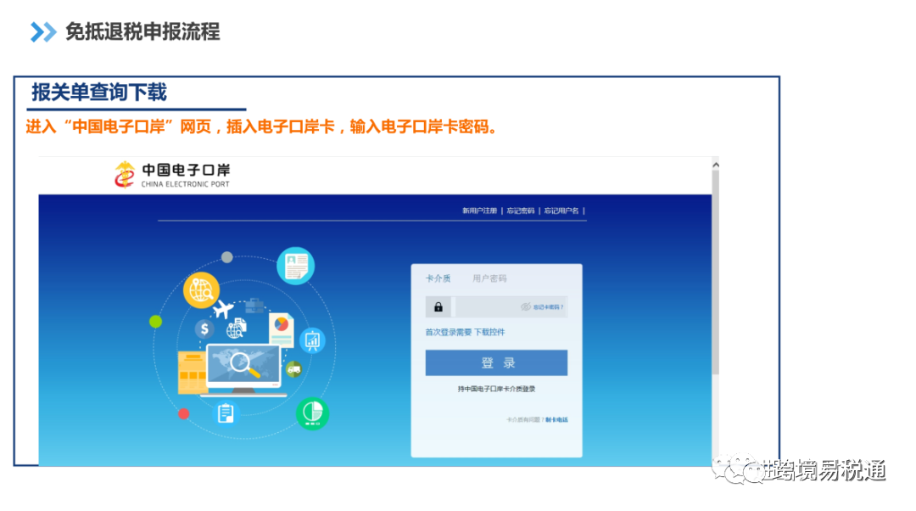Click the dollar sign circle icon
This screenshot has height=511, width=916.
point(204,328)
